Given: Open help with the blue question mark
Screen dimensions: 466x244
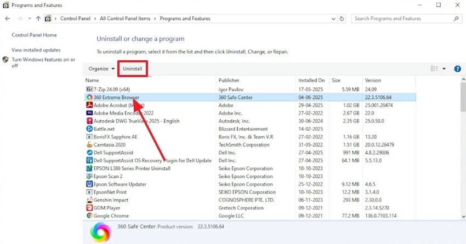Looking at the screenshot, I should tap(457, 69).
